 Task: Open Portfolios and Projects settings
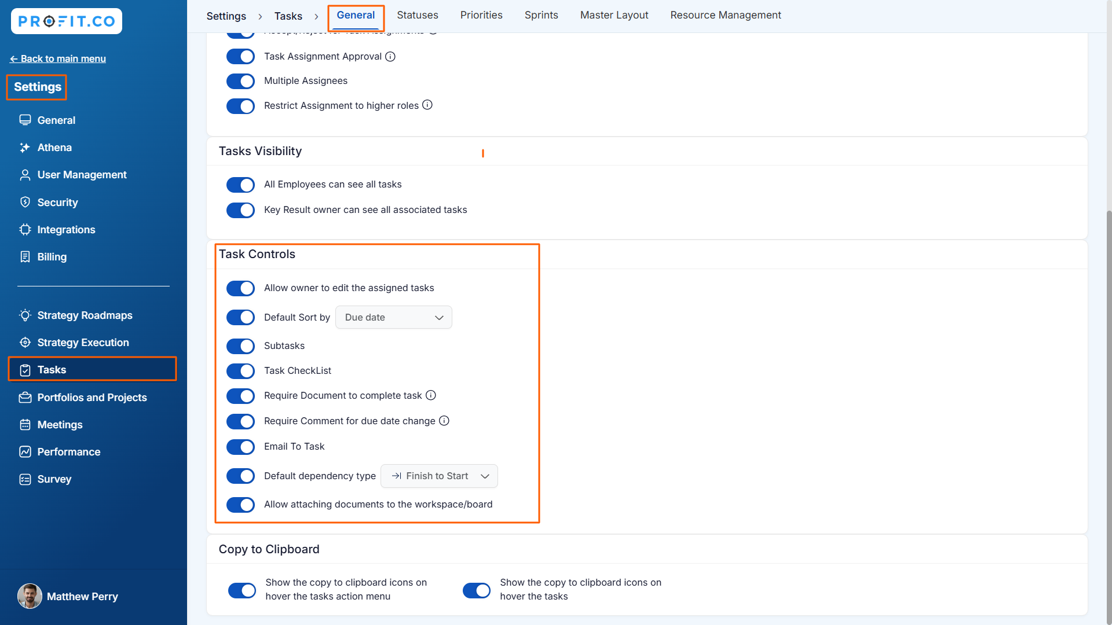tap(93, 398)
